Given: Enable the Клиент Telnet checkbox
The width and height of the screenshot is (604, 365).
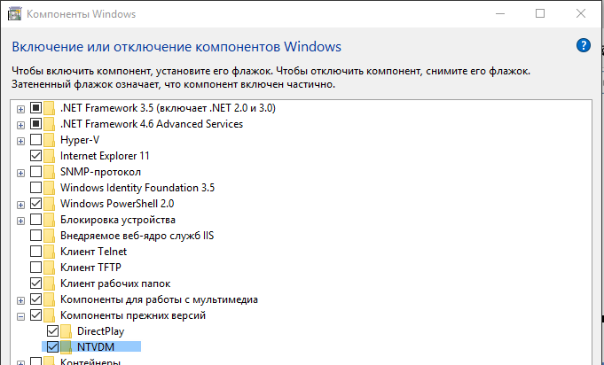Looking at the screenshot, I should coord(35,252).
